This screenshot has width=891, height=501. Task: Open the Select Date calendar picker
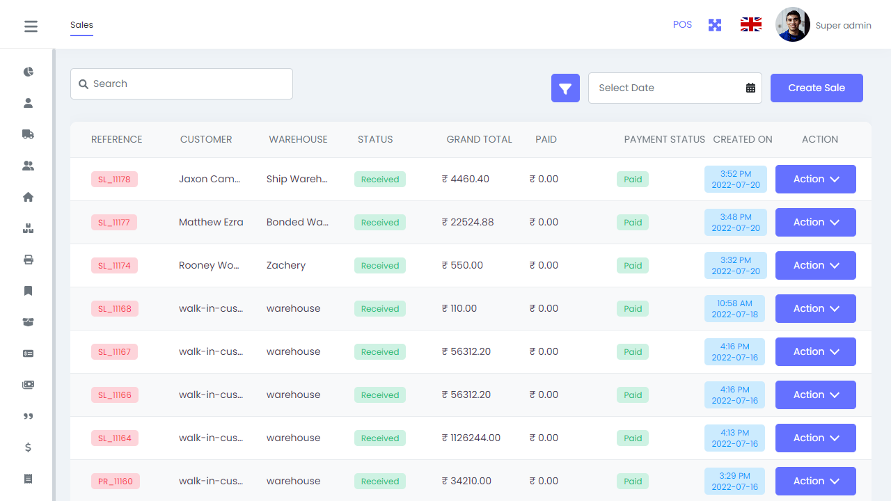point(750,88)
